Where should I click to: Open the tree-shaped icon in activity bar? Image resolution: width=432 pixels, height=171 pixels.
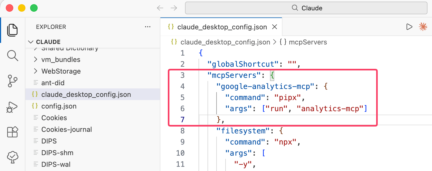pos(12,157)
